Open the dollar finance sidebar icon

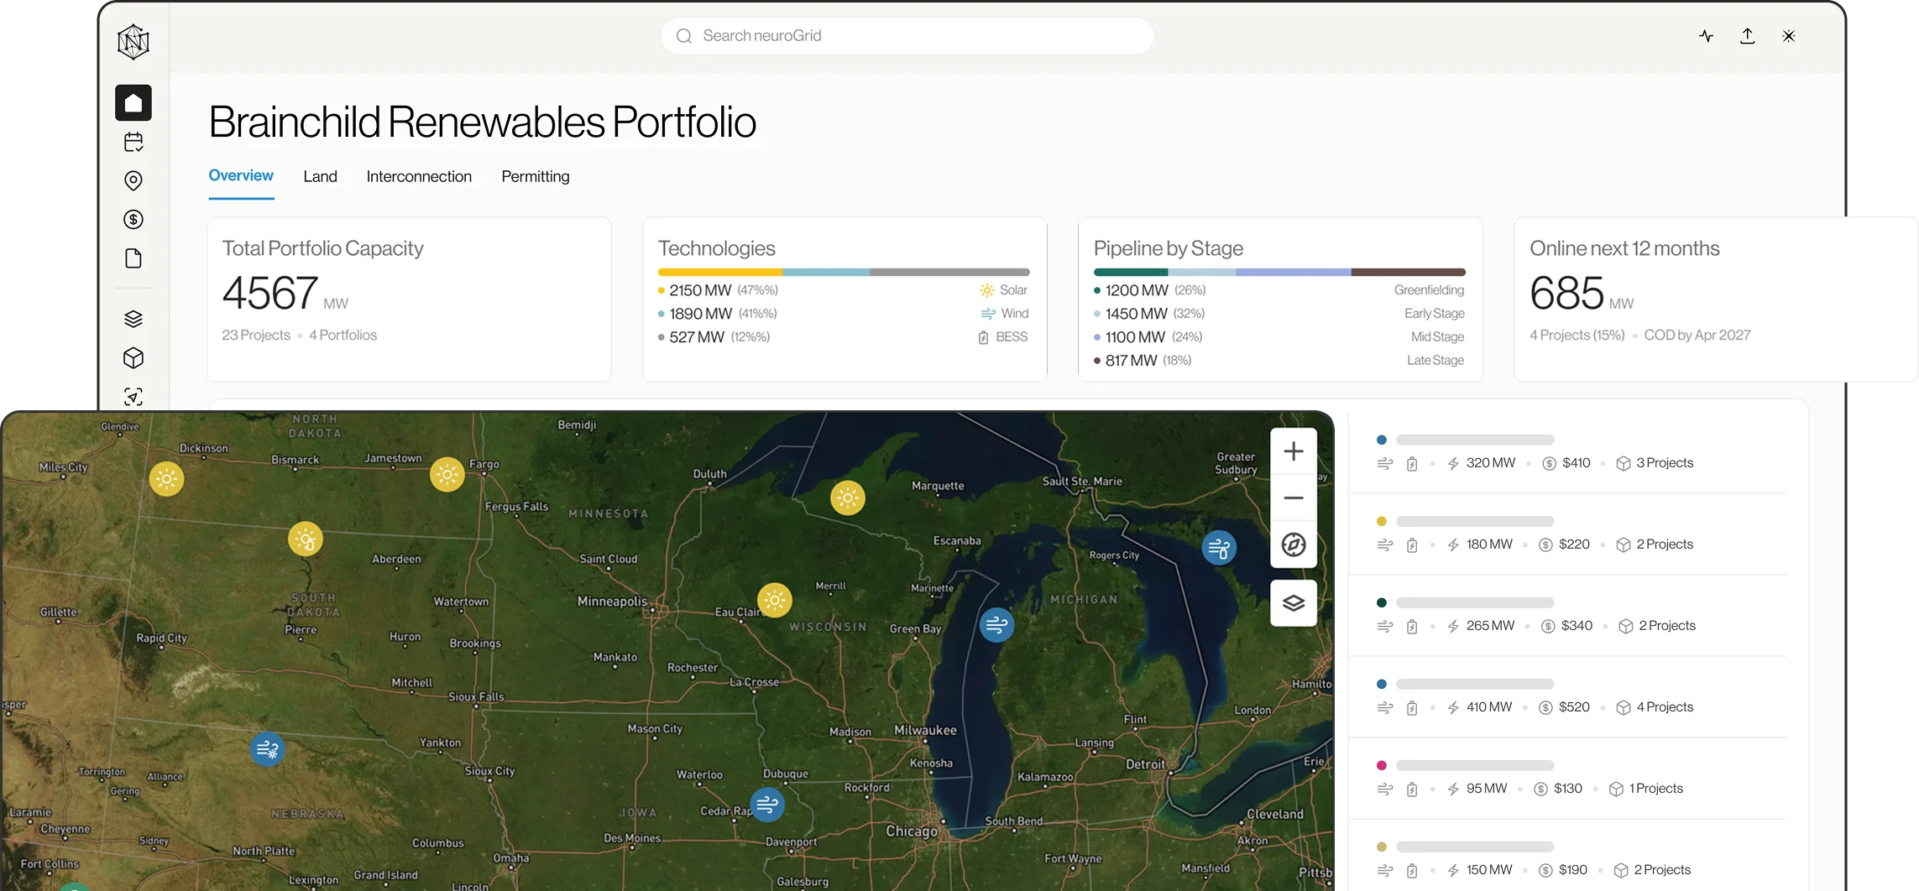[x=133, y=220]
